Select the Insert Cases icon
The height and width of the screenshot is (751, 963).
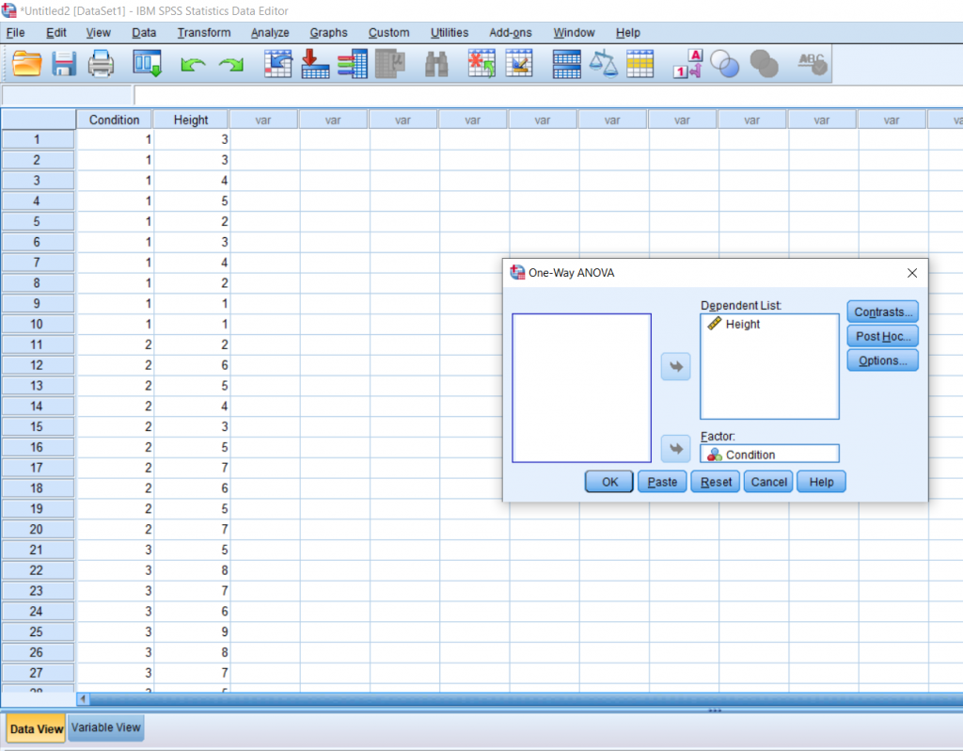[315, 64]
